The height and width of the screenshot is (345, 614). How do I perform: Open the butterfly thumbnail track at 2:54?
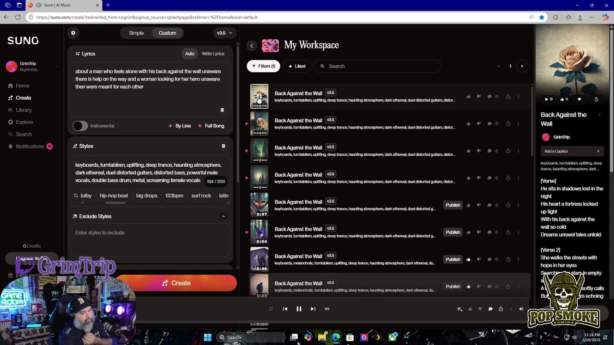259,232
